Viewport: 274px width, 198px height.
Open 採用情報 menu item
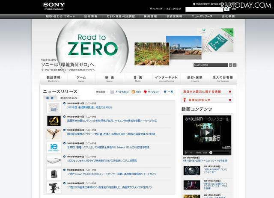tap(150, 16)
